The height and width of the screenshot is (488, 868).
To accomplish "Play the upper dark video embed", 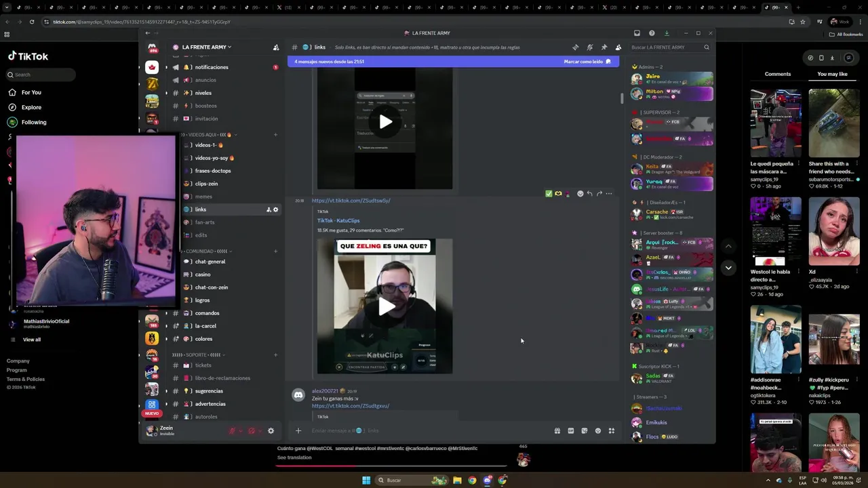I will tap(385, 122).
